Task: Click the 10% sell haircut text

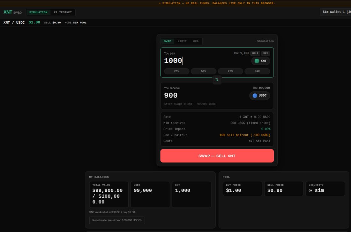Action: pyautogui.click(x=245, y=135)
